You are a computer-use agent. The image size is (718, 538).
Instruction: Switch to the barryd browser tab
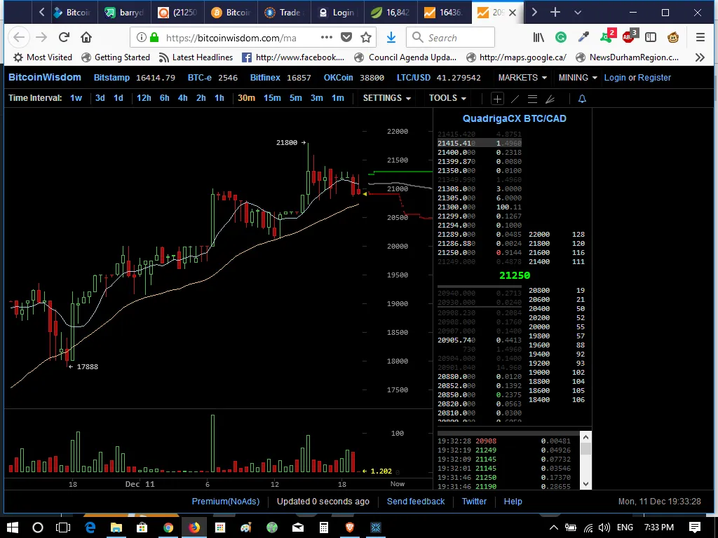coord(125,13)
